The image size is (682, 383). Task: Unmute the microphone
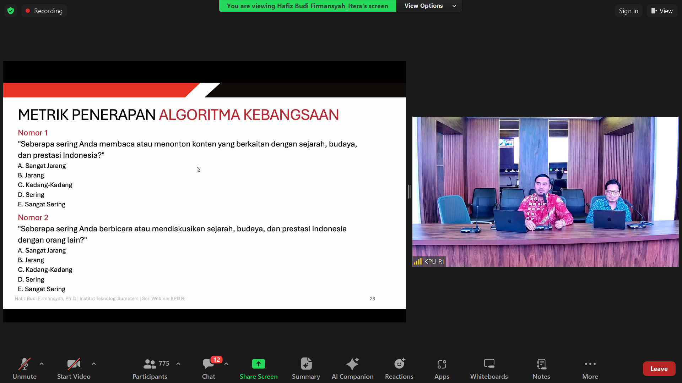click(x=25, y=364)
